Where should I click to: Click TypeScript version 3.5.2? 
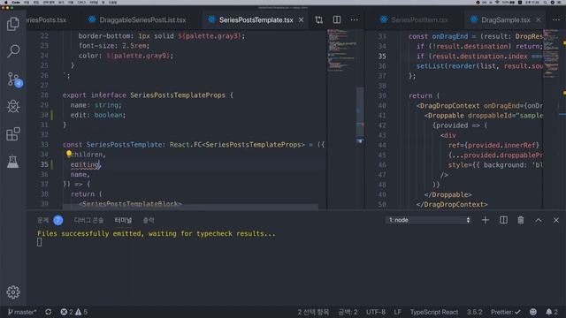point(474,312)
